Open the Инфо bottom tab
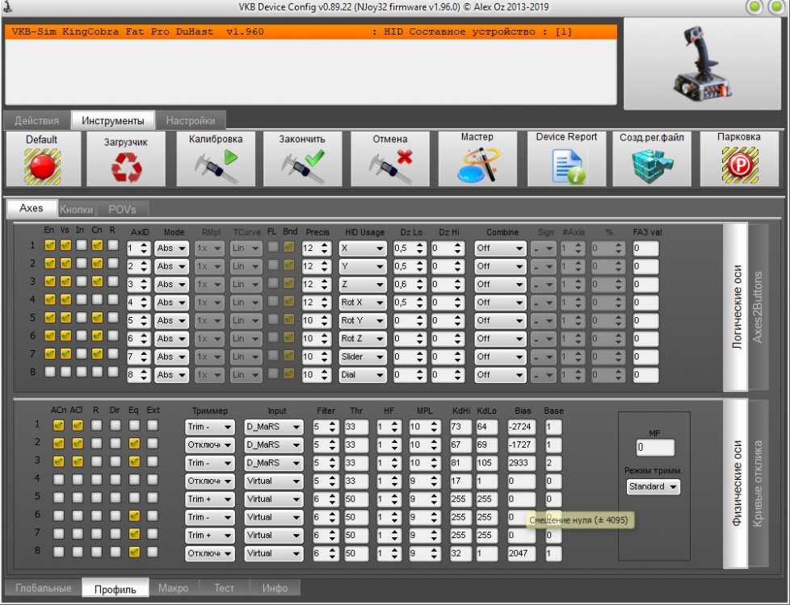The width and height of the screenshot is (790, 605). [x=275, y=588]
